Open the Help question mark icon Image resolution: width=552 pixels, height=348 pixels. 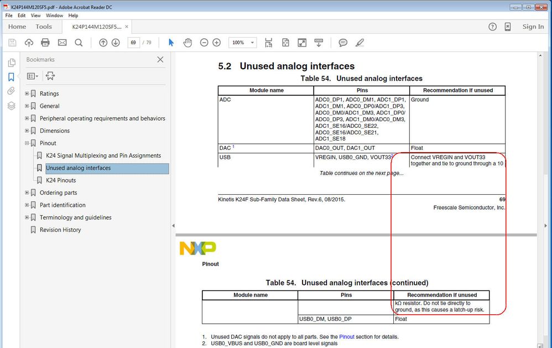pyautogui.click(x=492, y=27)
